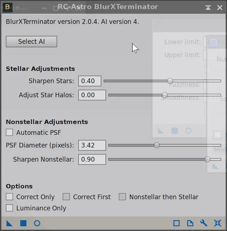Click the Options heading

tap(19, 187)
